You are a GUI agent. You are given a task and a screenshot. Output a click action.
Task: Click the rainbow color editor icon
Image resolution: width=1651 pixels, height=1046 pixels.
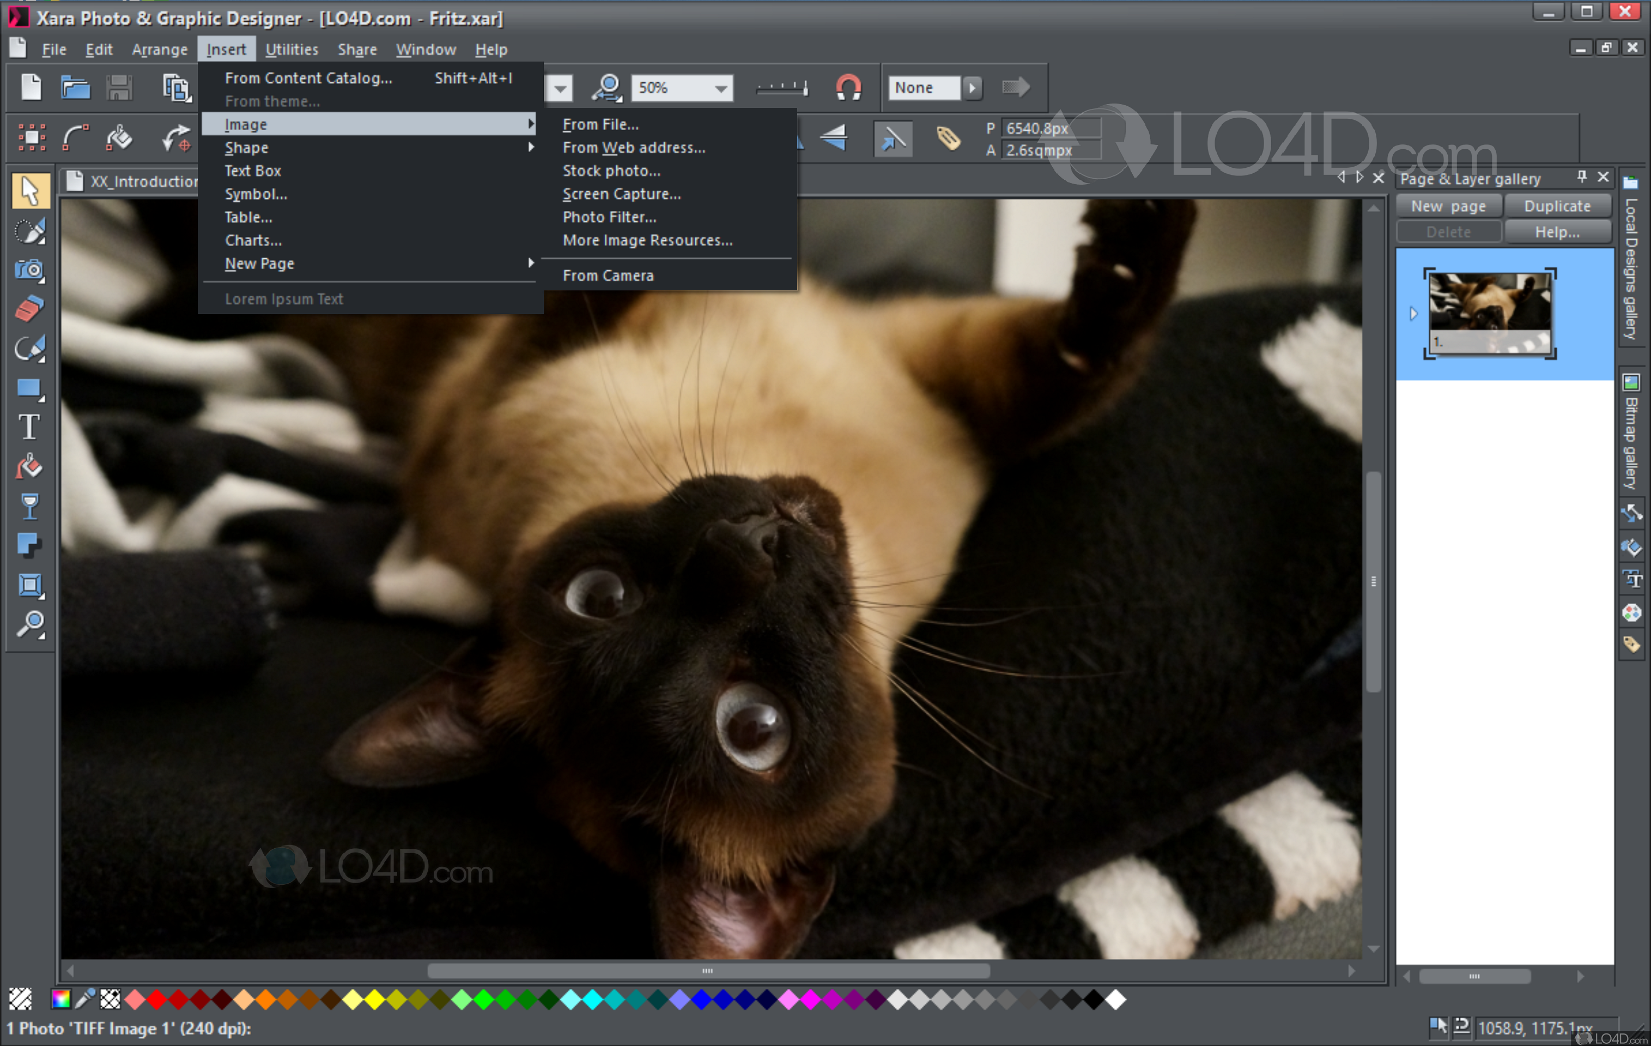click(x=61, y=999)
